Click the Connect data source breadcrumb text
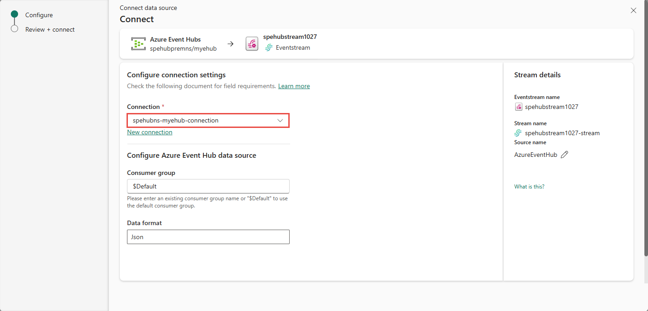The image size is (648, 311). click(148, 8)
